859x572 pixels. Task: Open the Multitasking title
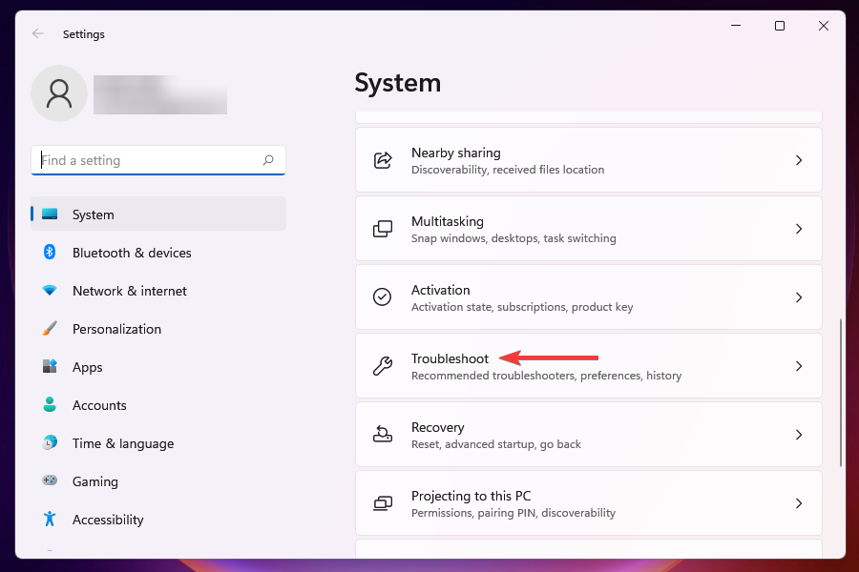[447, 222]
